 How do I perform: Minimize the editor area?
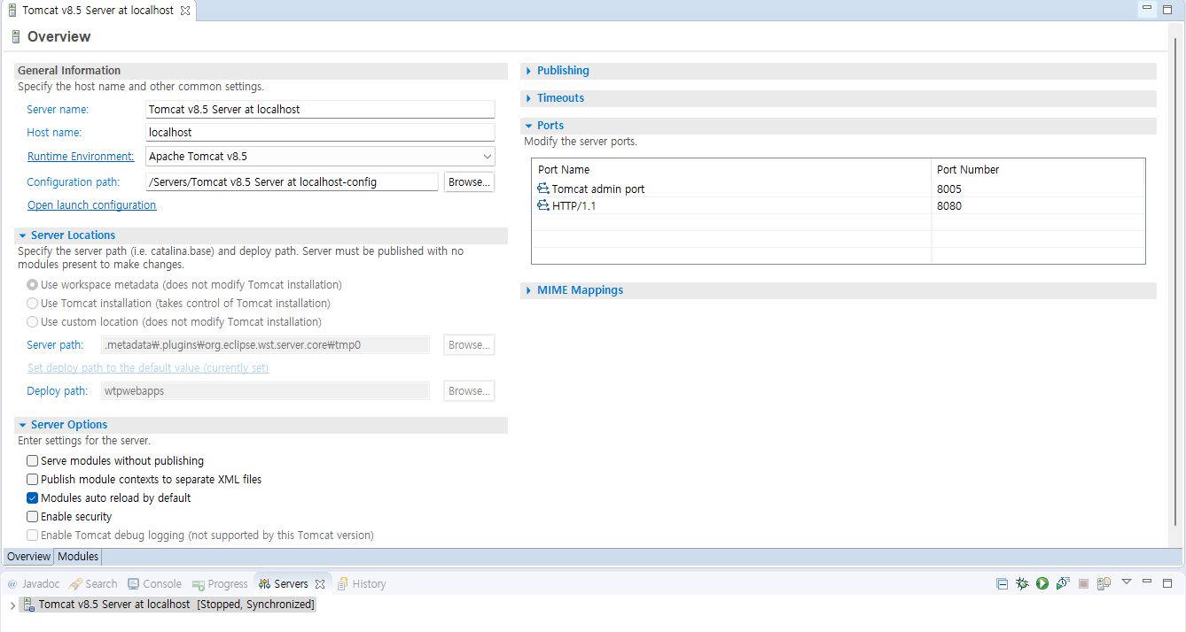[1147, 9]
